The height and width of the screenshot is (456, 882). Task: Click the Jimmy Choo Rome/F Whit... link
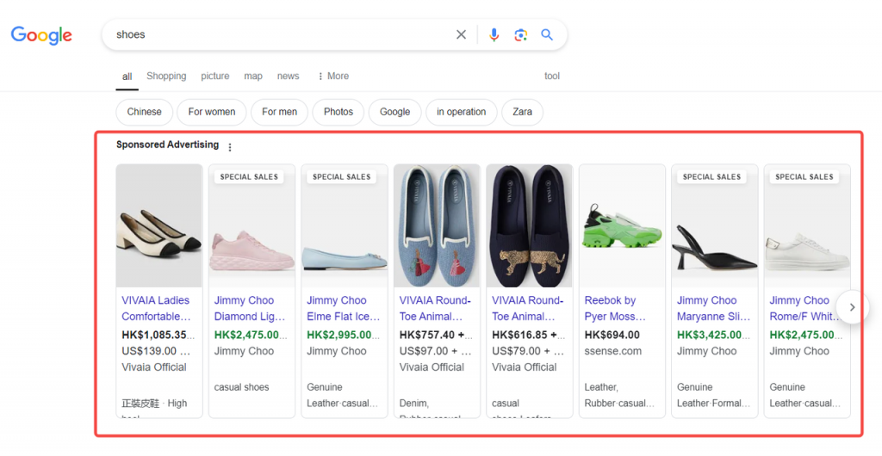(x=805, y=308)
